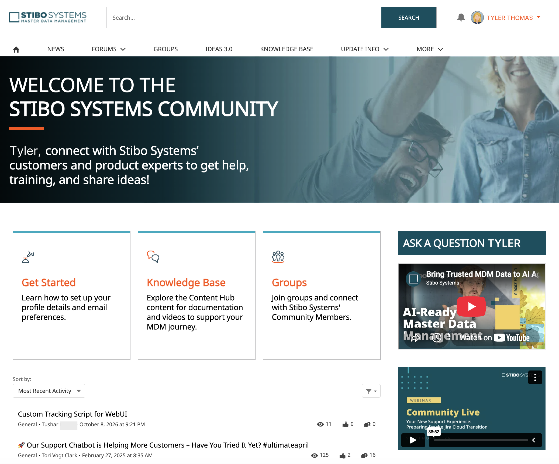Click the home icon in navigation bar
559x464 pixels.
pyautogui.click(x=16, y=49)
